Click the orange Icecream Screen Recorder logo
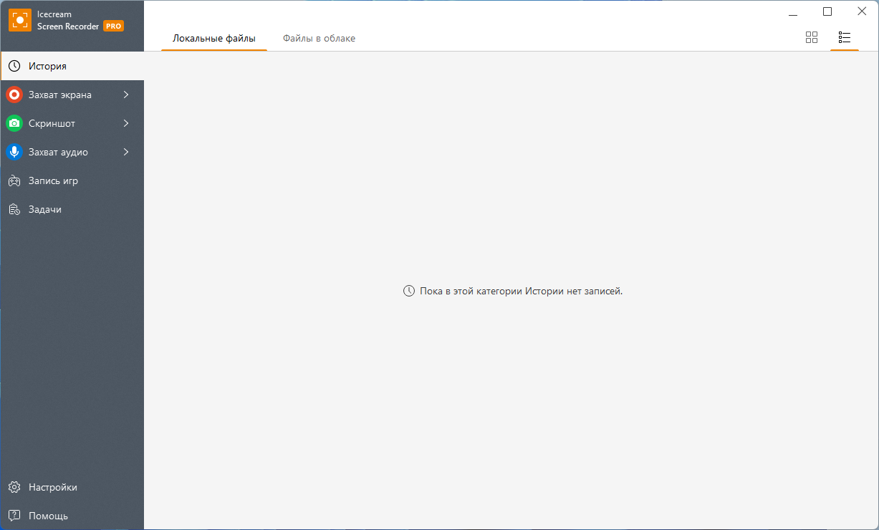Viewport: 879px width, 530px height. point(20,20)
